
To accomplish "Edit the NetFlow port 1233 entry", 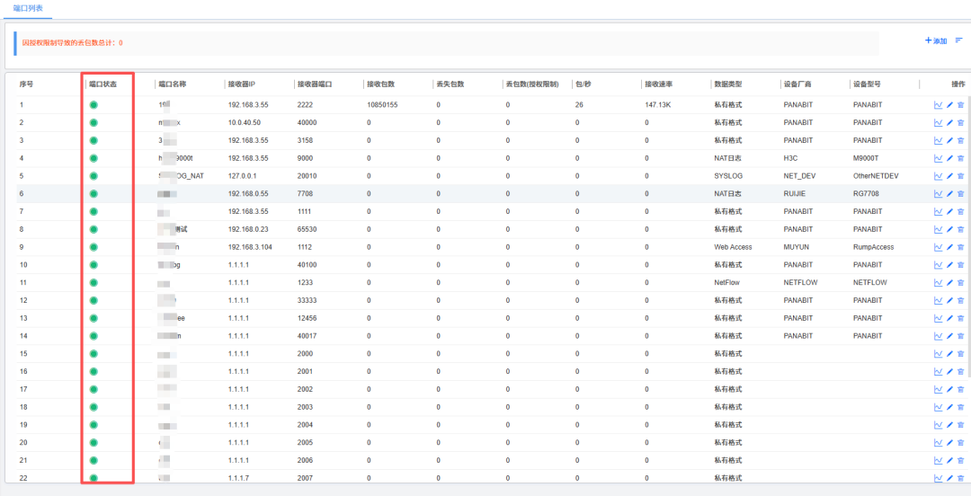I will coord(950,283).
